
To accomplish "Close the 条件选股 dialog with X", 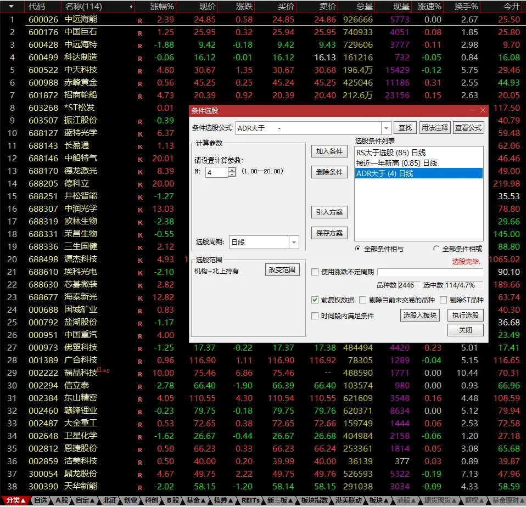I will (x=483, y=110).
